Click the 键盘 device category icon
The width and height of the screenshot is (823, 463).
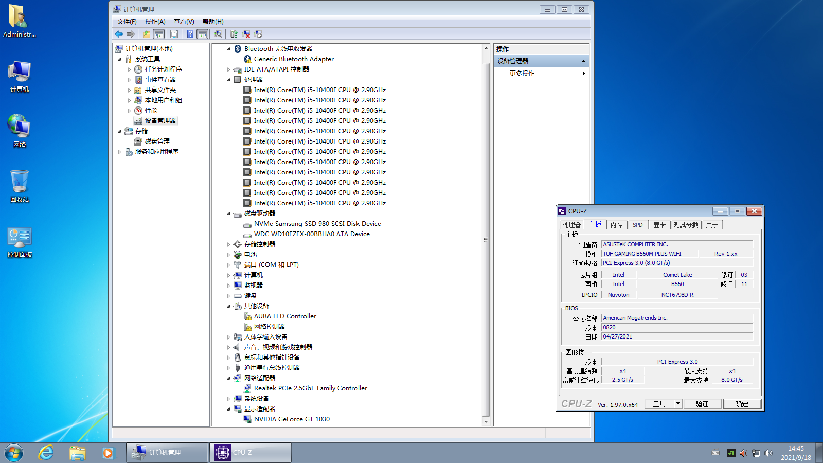[238, 296]
